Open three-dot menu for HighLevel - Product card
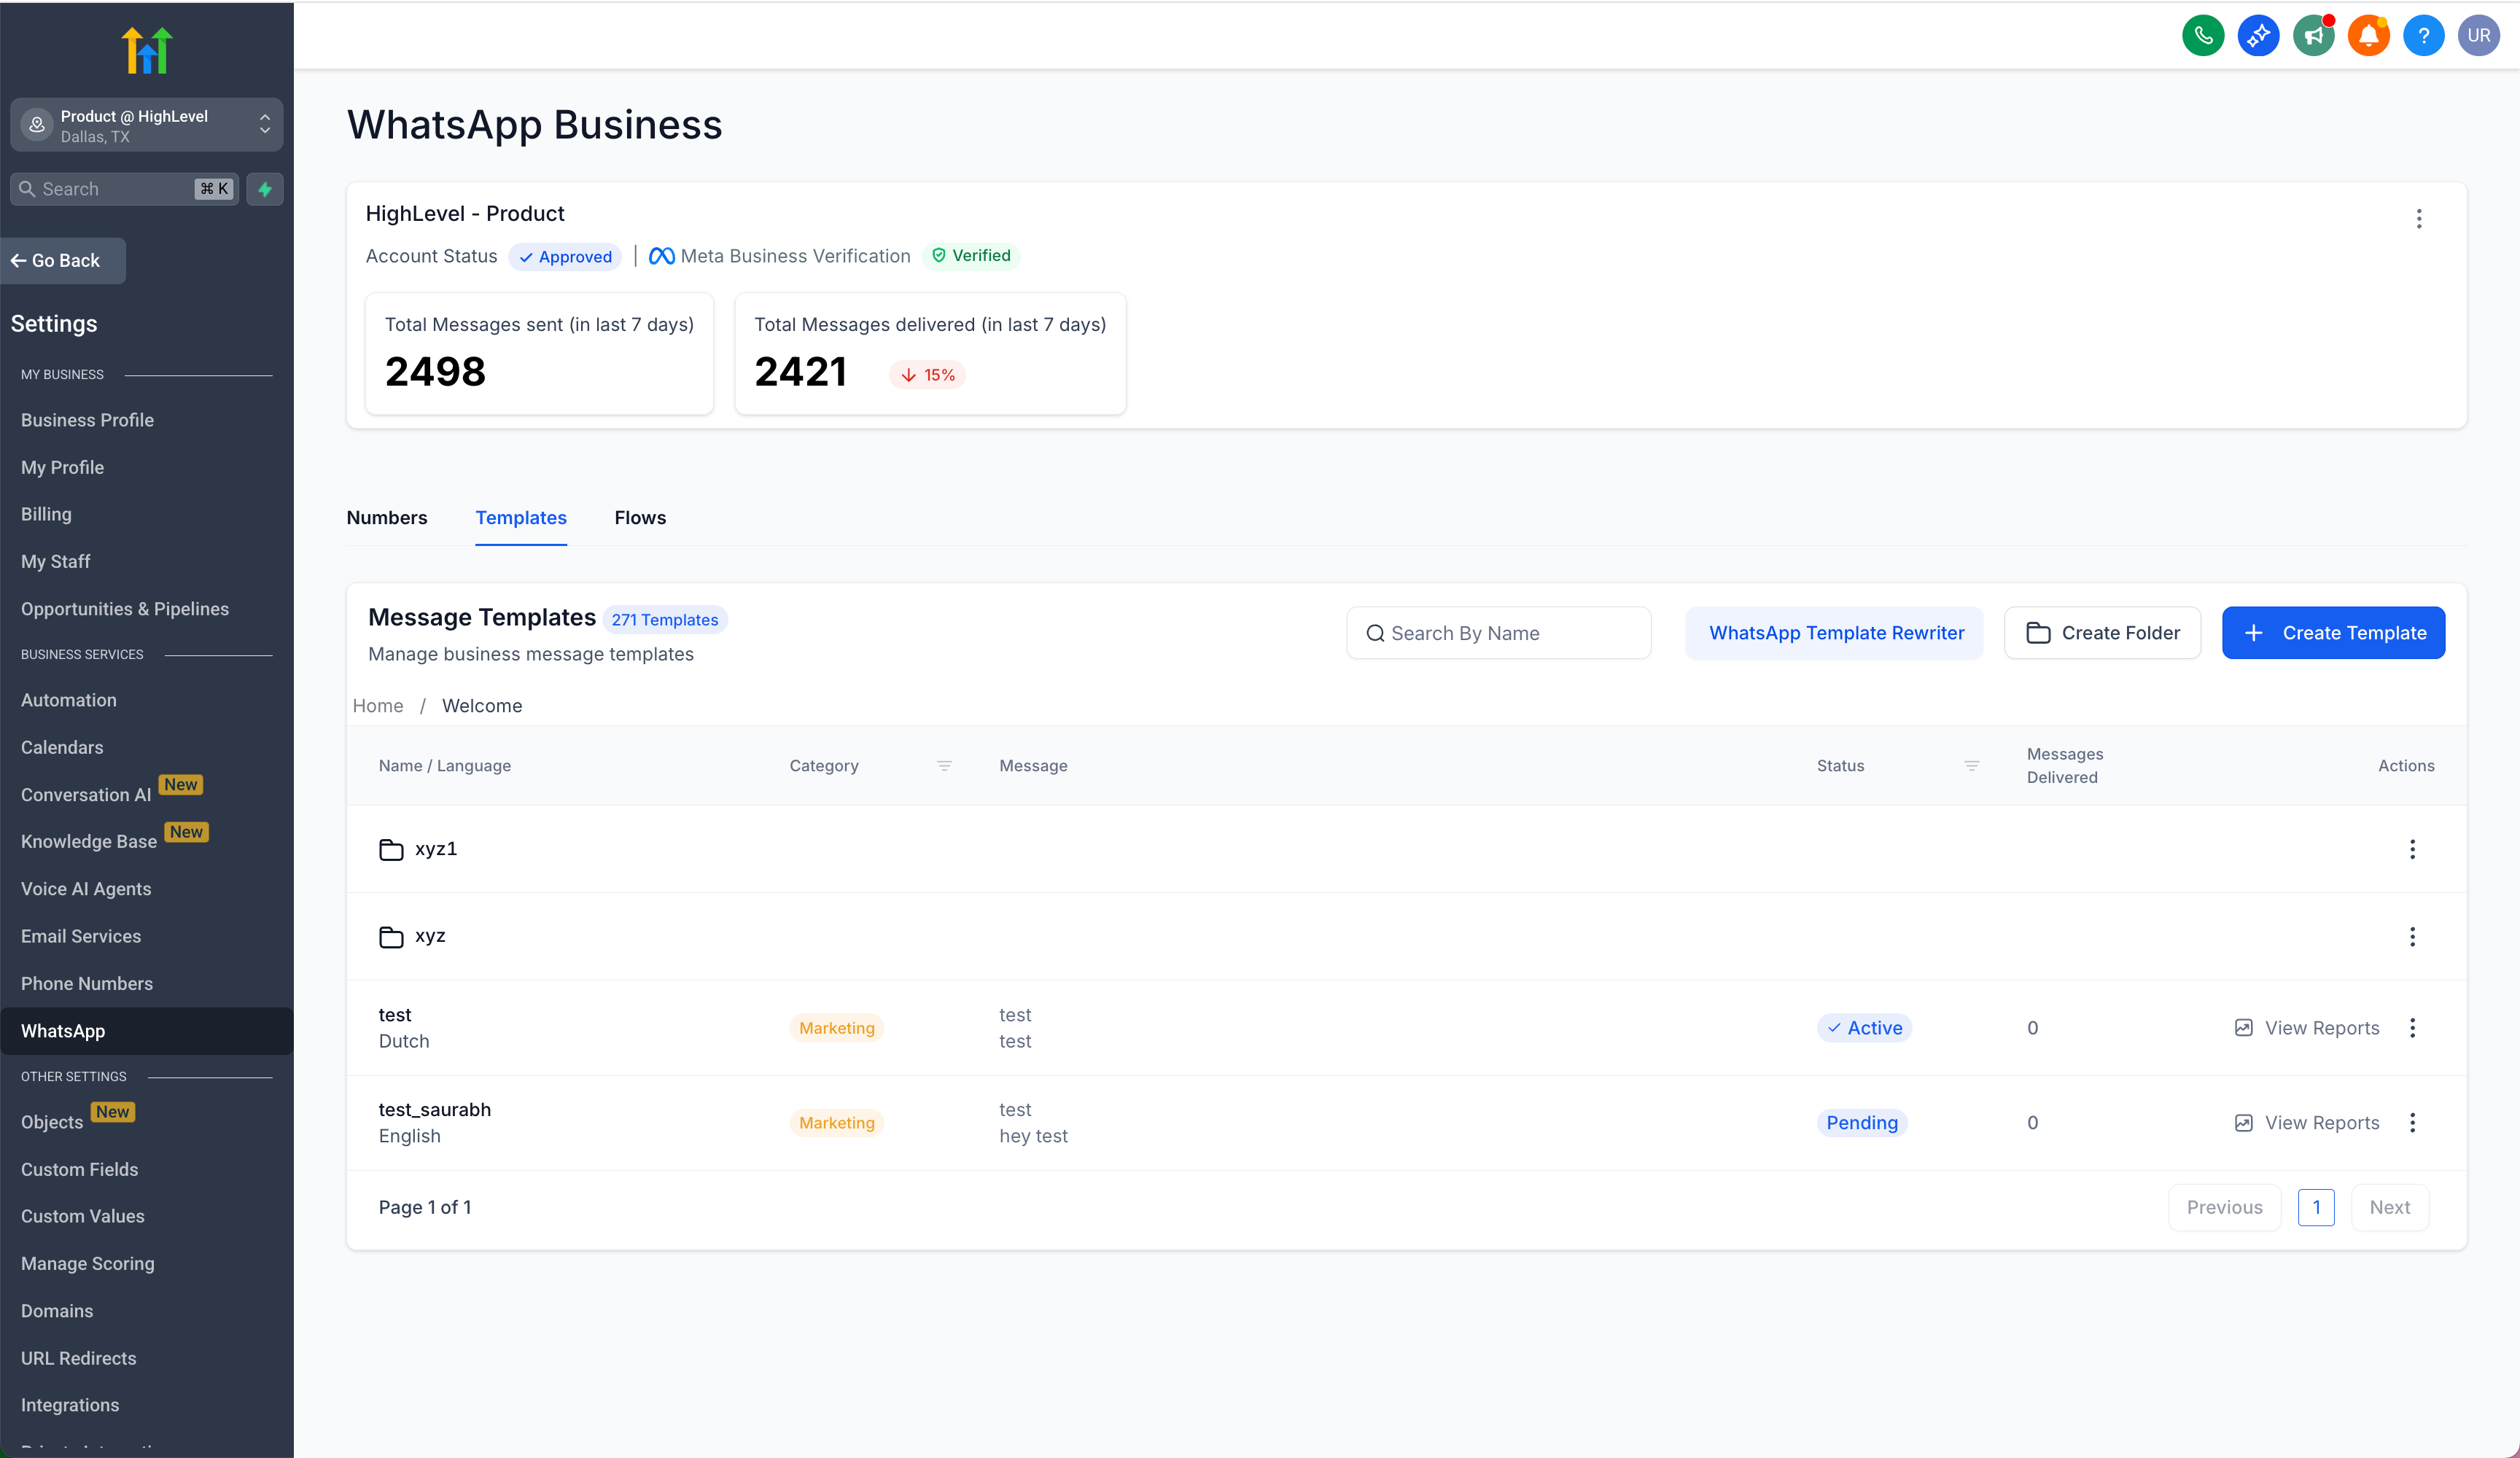2520x1458 pixels. pos(2418,219)
